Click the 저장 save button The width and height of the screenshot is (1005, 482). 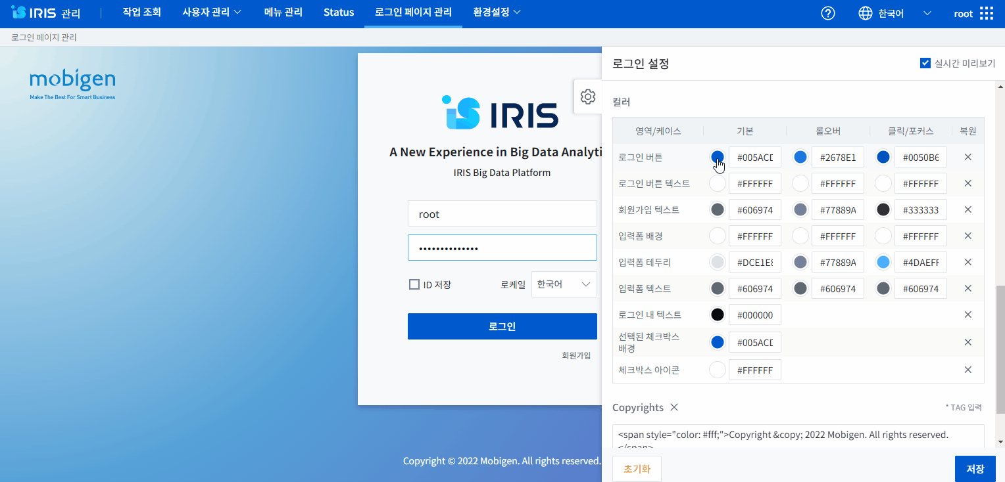point(975,469)
